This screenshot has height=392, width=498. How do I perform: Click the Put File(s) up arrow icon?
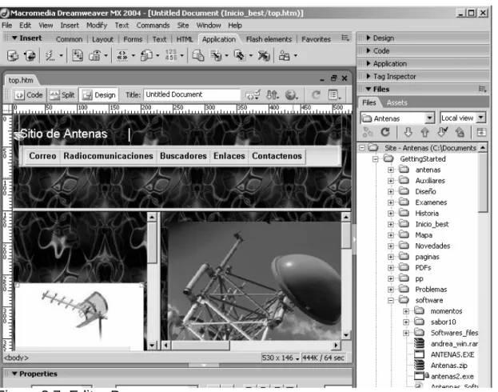(x=425, y=132)
